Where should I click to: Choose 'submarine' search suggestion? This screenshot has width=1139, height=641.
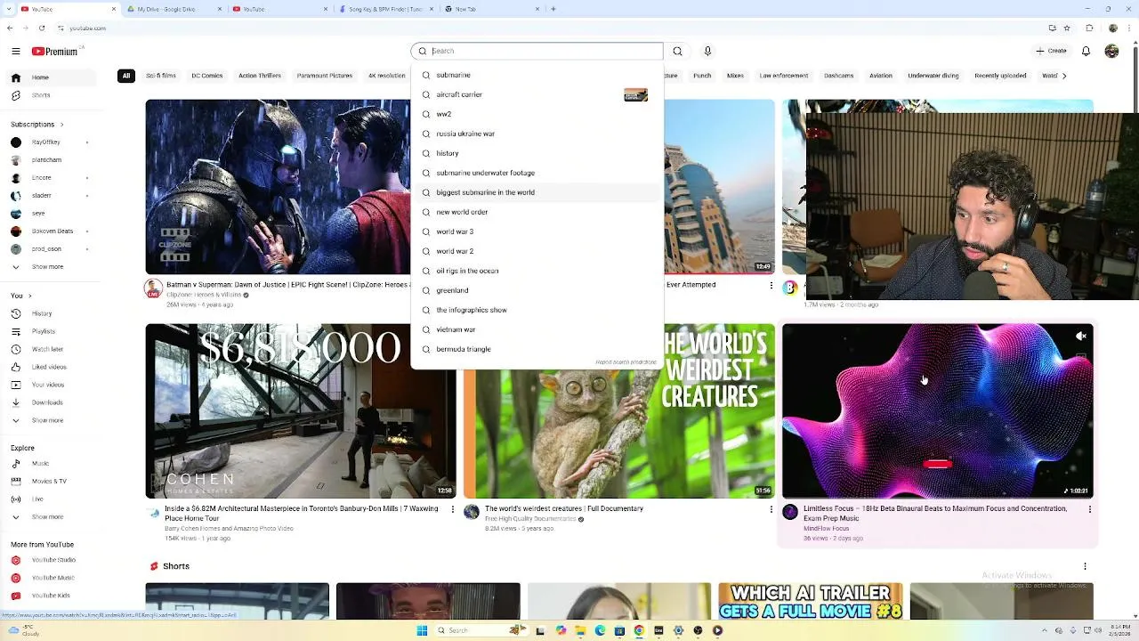[x=537, y=75]
